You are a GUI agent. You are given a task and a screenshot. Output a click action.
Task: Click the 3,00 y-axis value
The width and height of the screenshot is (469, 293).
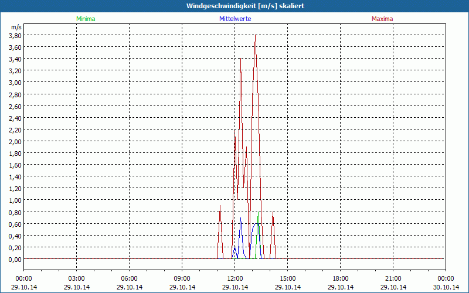tap(15, 83)
